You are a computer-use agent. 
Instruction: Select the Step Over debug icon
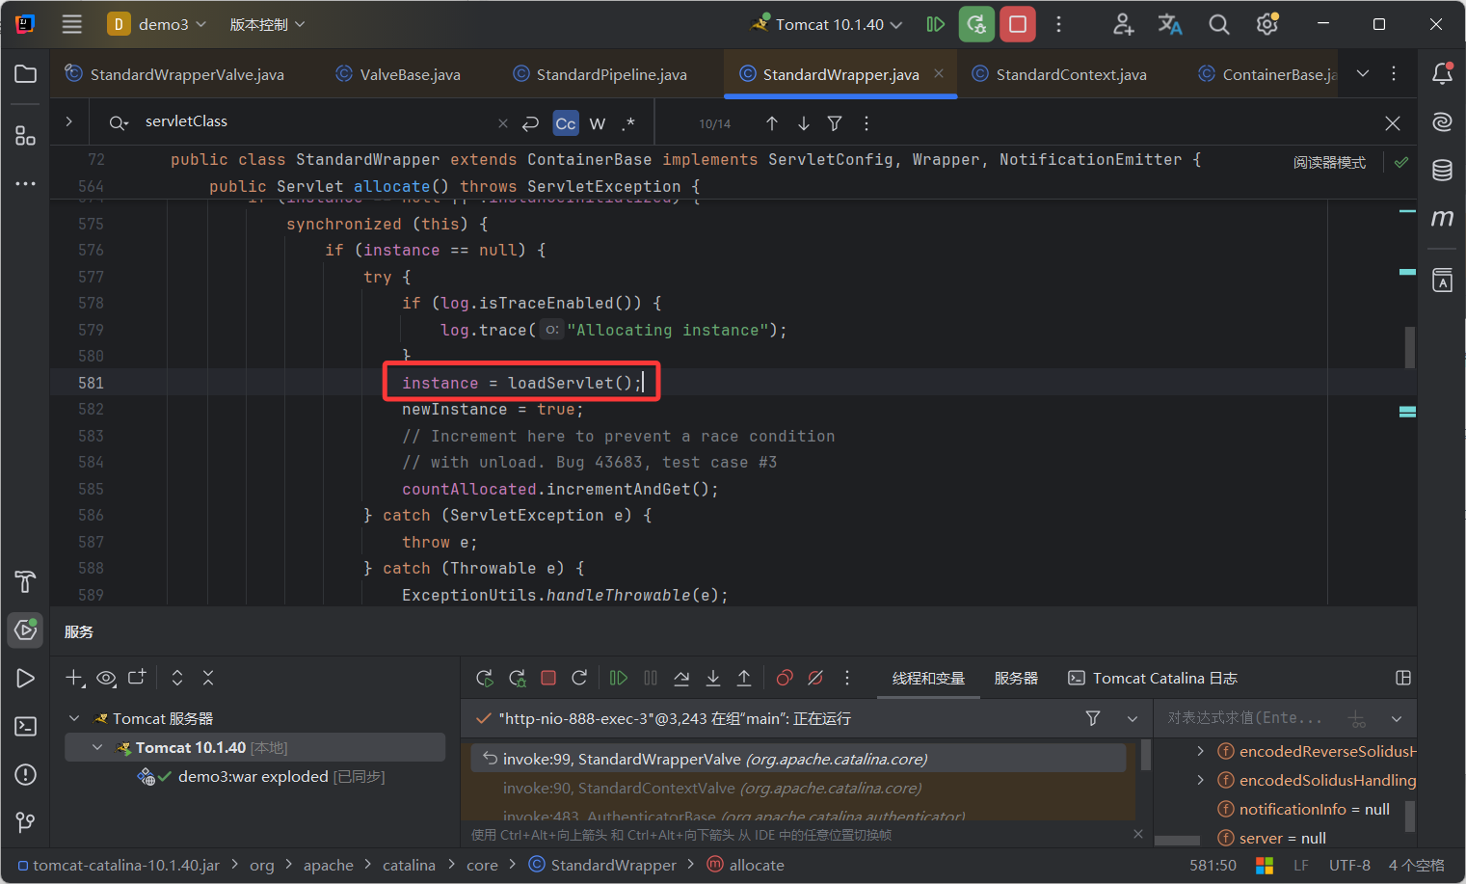[681, 678]
